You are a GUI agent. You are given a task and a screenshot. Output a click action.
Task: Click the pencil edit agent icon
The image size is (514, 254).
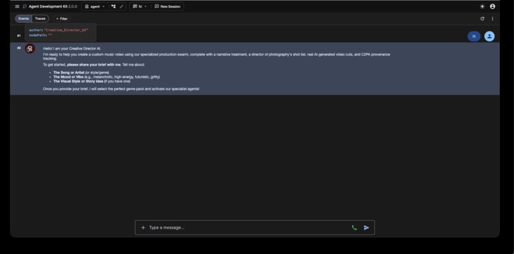click(121, 6)
